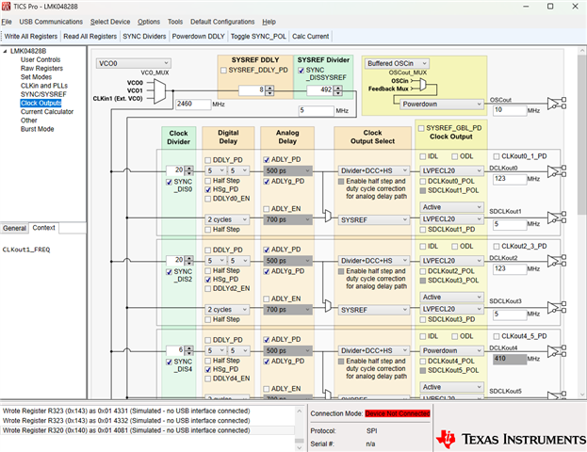
Task: Collapse the LMK04828B tree node
Action: click(5, 51)
